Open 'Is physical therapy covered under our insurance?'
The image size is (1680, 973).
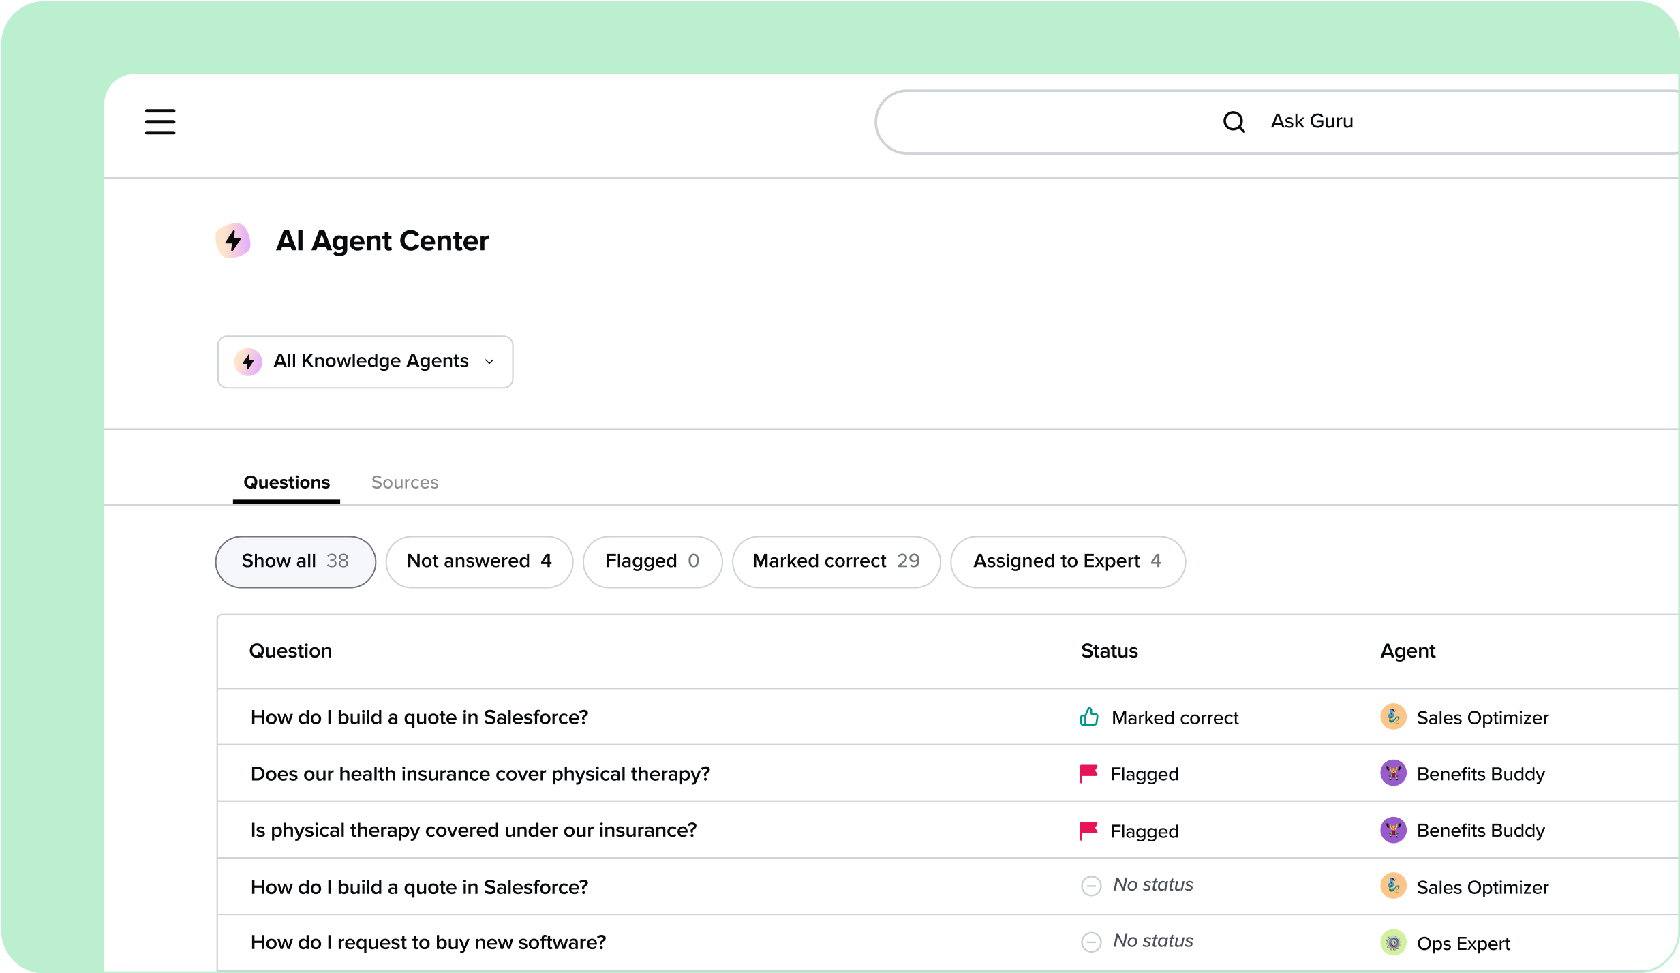(474, 830)
